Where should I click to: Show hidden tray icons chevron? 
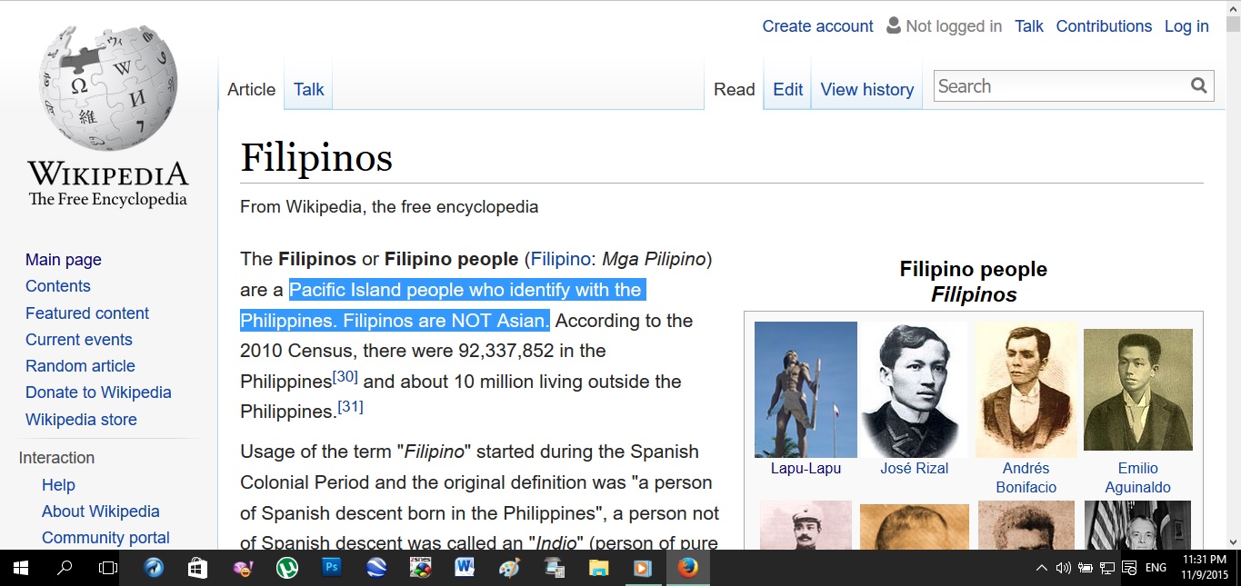pos(1041,569)
